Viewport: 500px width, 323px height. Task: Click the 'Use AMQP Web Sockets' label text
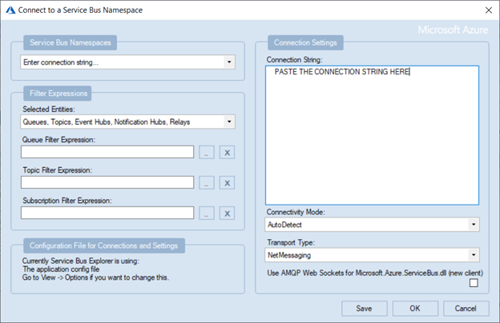[x=375, y=273]
